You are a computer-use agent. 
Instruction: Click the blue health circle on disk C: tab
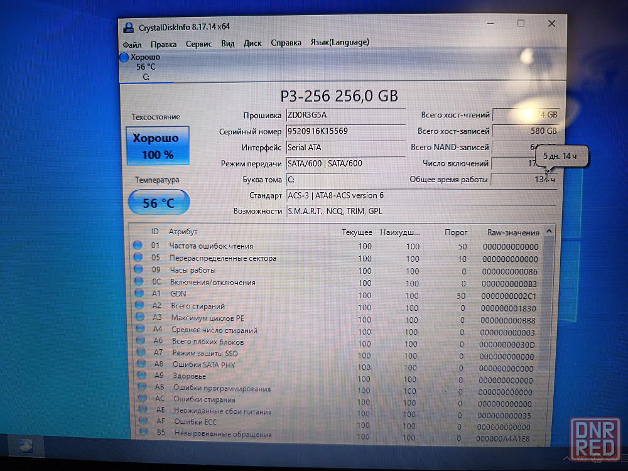[124, 58]
